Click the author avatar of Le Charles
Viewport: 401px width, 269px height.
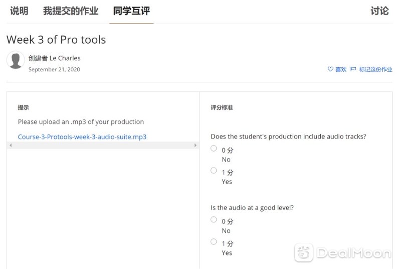point(16,60)
